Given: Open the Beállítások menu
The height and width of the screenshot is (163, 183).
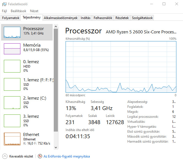Looking at the screenshot, I should click(x=18, y=11).
